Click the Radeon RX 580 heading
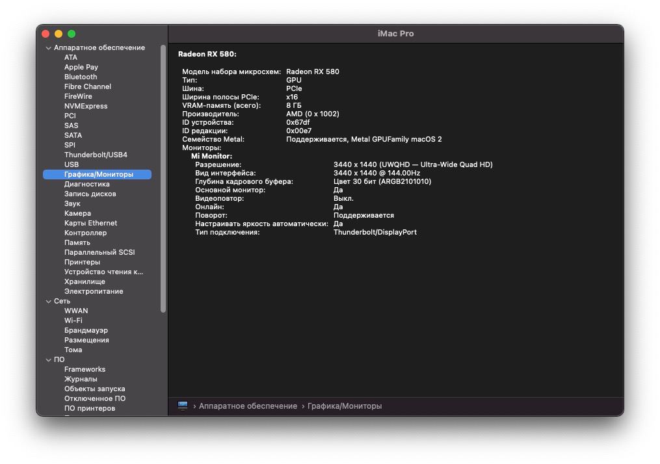This screenshot has width=660, height=464. (x=207, y=55)
